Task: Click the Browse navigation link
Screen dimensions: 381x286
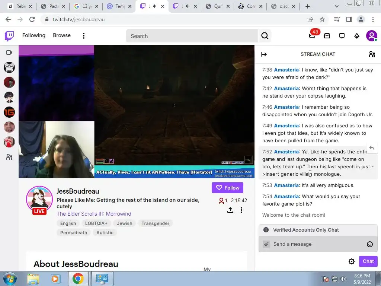Action: 62,35
